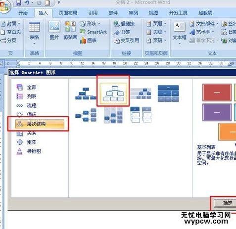Open the 文档部件 quick parts dropdown
The image size is (236, 229).
click(x=204, y=24)
